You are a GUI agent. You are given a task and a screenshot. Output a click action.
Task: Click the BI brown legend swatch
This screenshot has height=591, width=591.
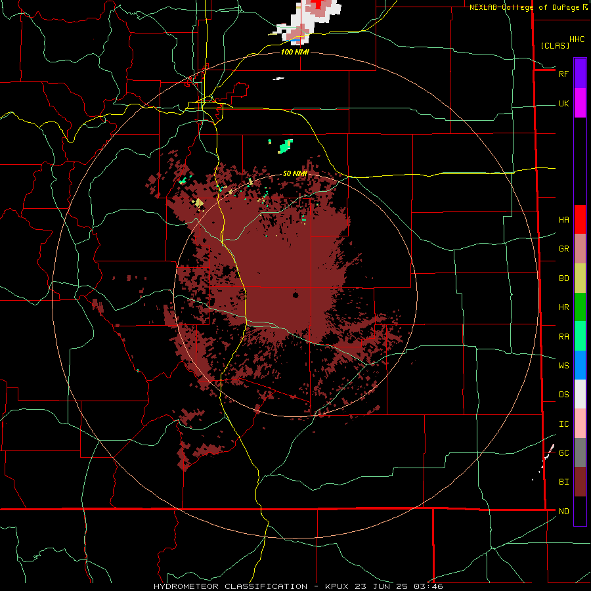click(x=580, y=482)
